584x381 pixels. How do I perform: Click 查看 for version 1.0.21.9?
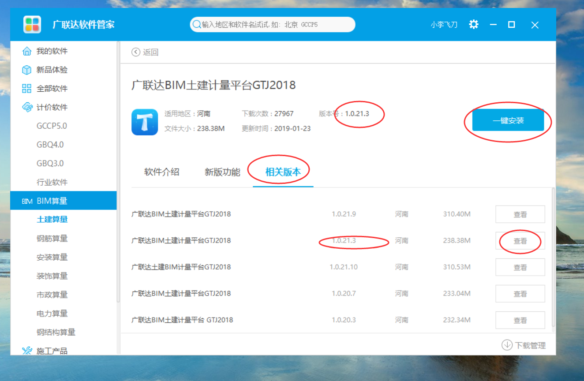coord(520,214)
